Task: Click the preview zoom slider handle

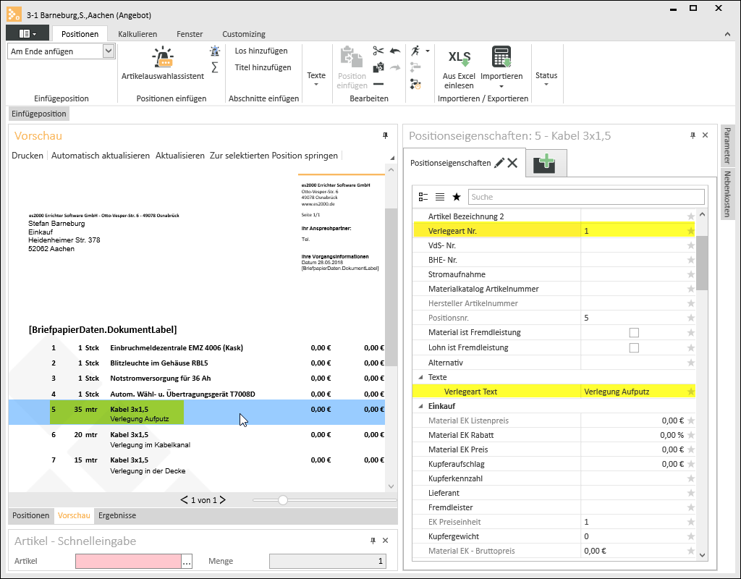Action: coord(283,500)
